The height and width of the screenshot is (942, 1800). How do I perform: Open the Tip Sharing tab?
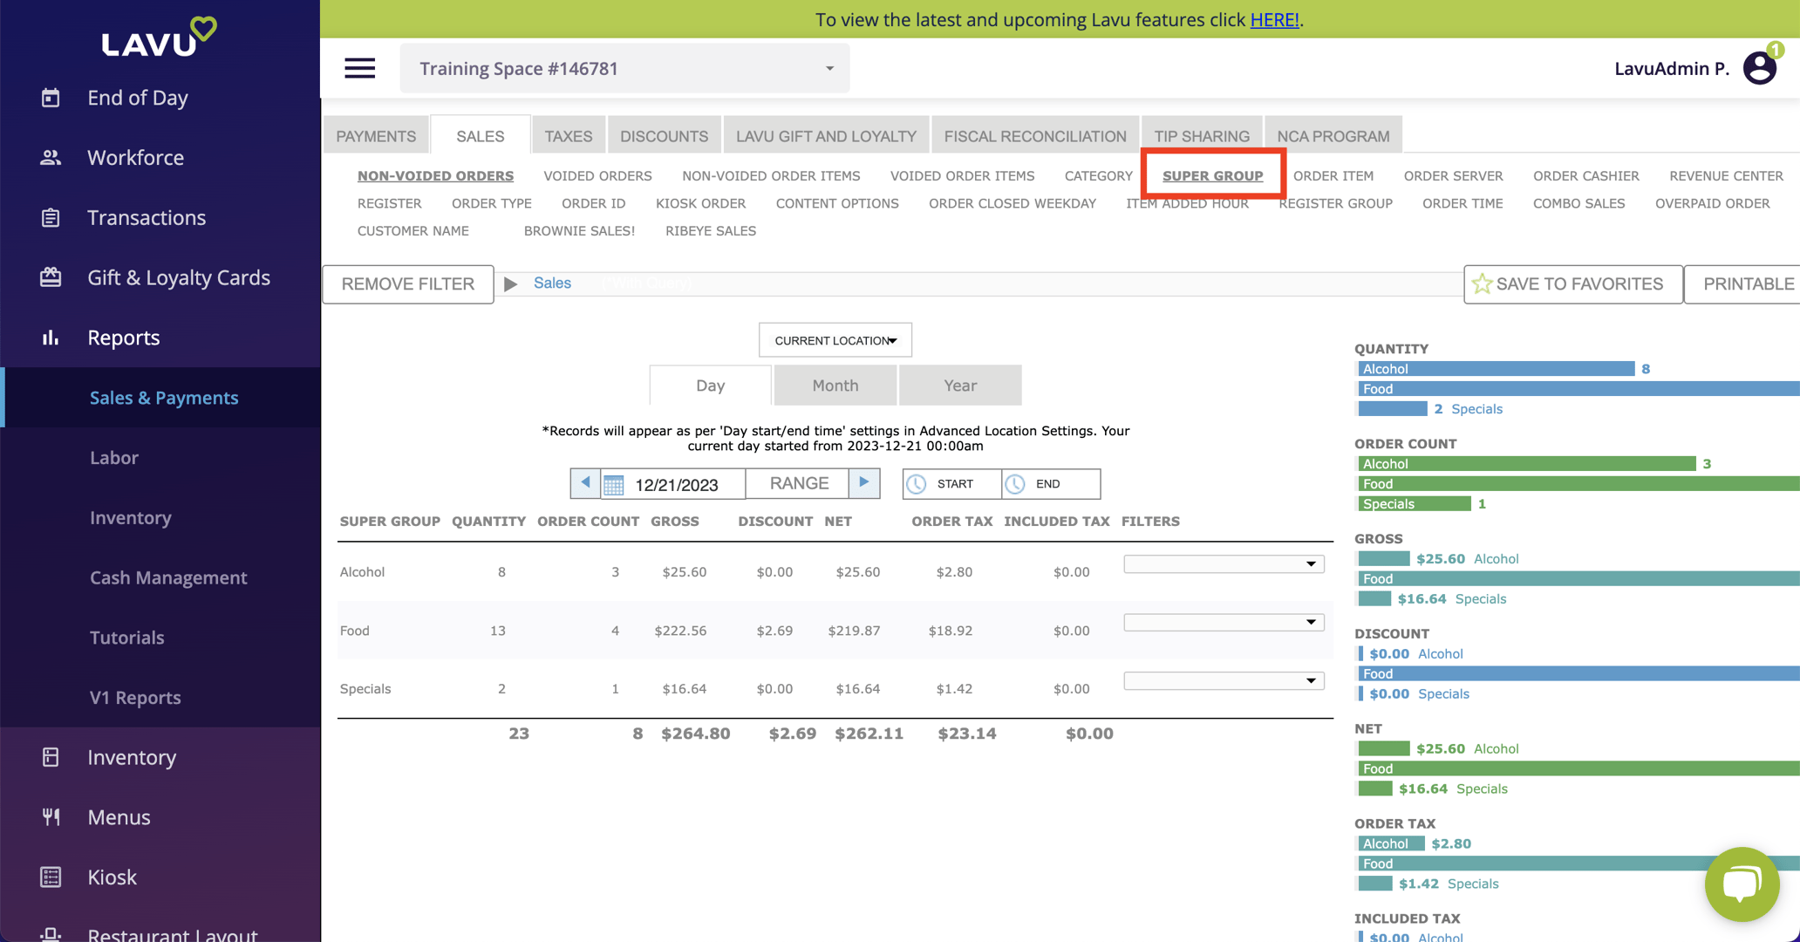click(x=1201, y=136)
